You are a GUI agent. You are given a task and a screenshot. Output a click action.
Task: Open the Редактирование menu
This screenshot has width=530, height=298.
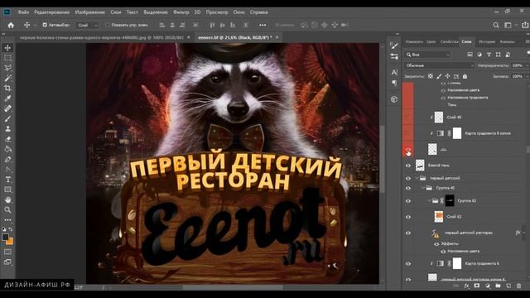point(51,12)
